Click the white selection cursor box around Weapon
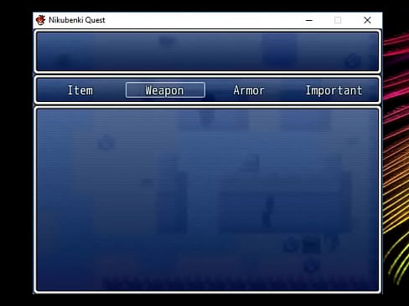Screen dimensions: 409x306 pos(165,90)
